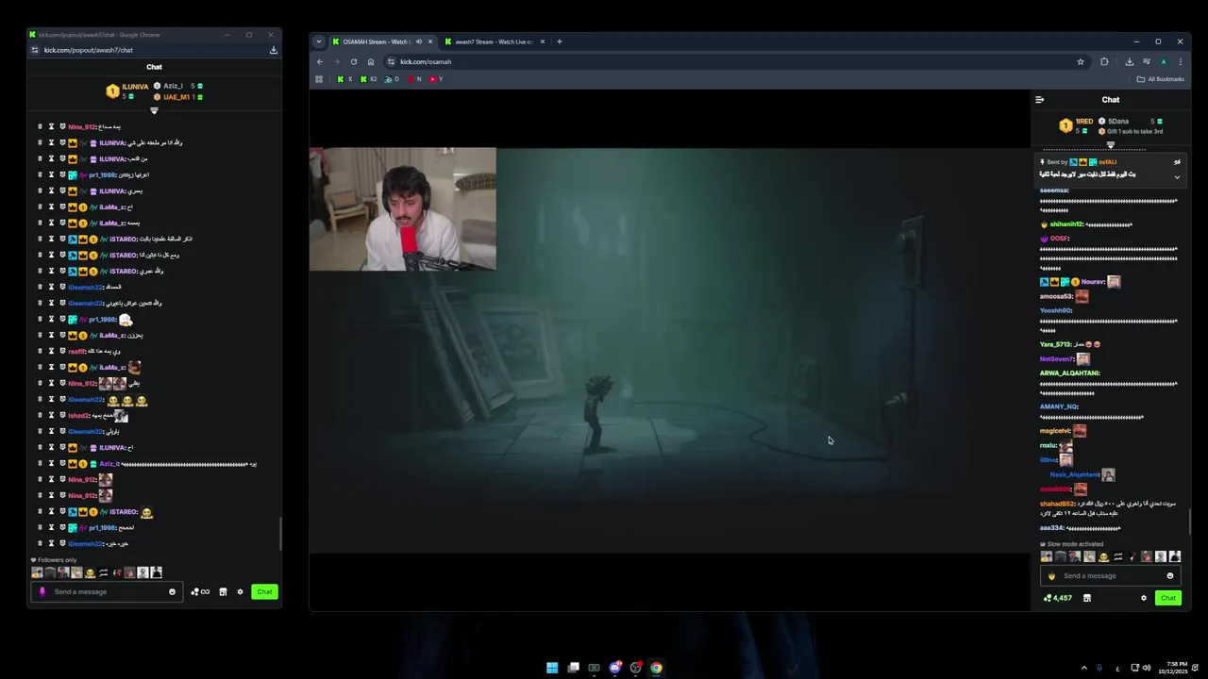Open All Bookmarks folder
Viewport: 1208px width, 679px height.
pyautogui.click(x=1162, y=79)
